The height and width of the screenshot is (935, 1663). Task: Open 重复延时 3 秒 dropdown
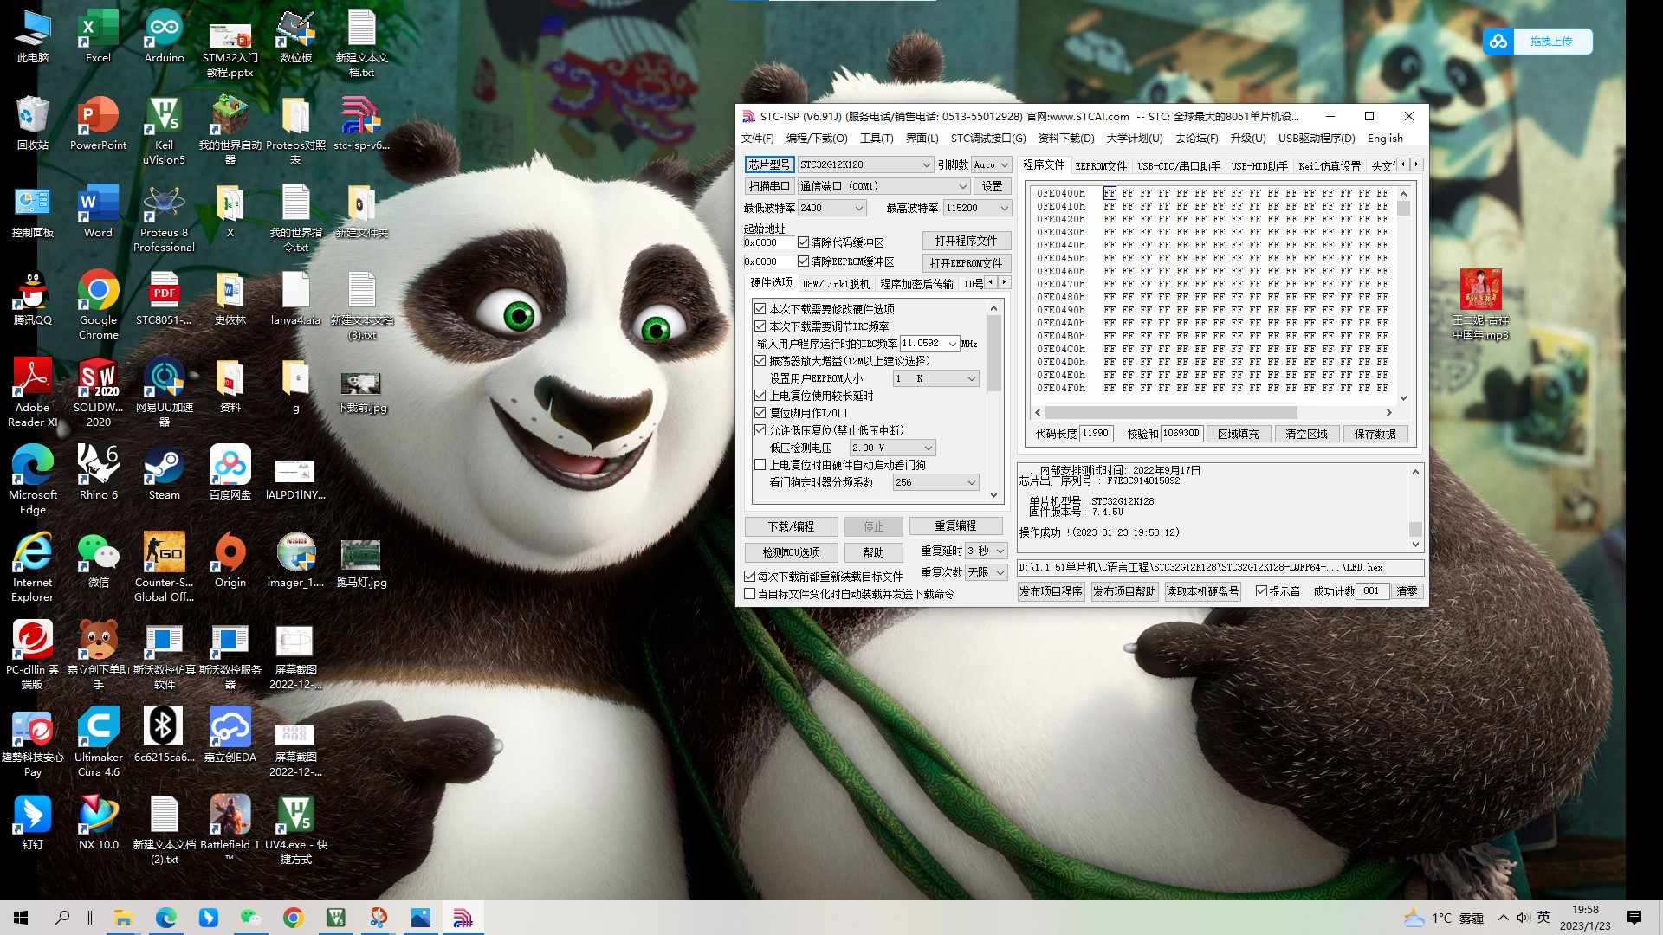tap(1000, 551)
